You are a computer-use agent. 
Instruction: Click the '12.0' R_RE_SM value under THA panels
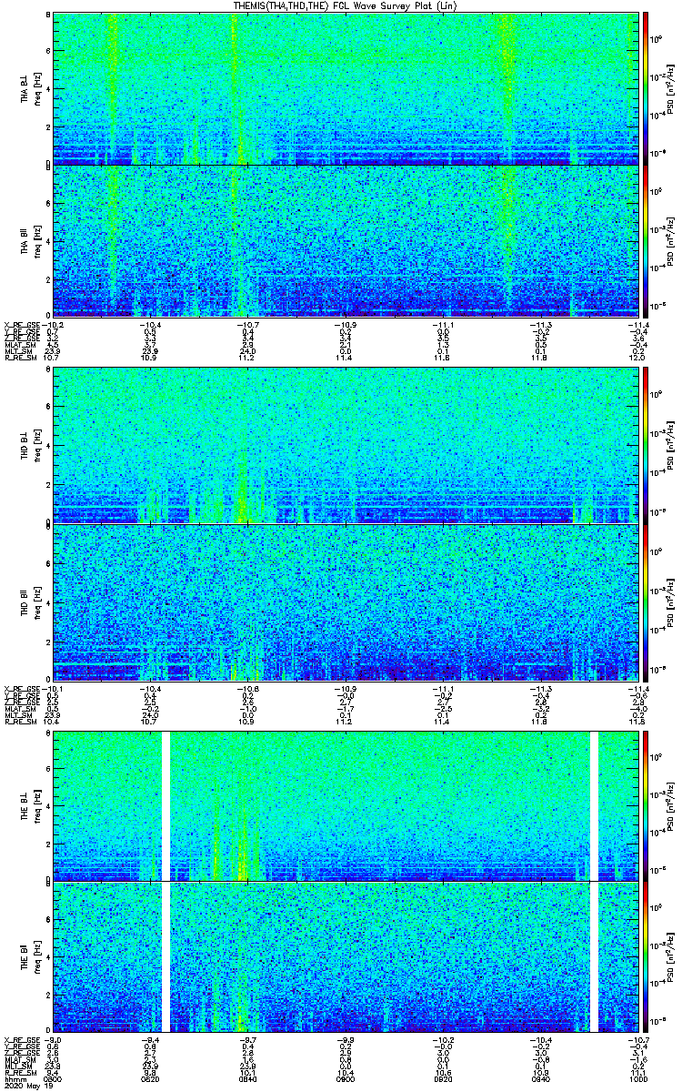point(637,358)
